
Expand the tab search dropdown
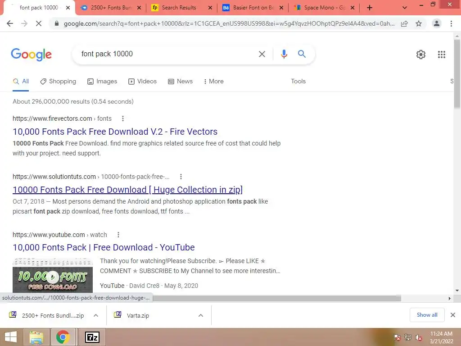point(405,8)
